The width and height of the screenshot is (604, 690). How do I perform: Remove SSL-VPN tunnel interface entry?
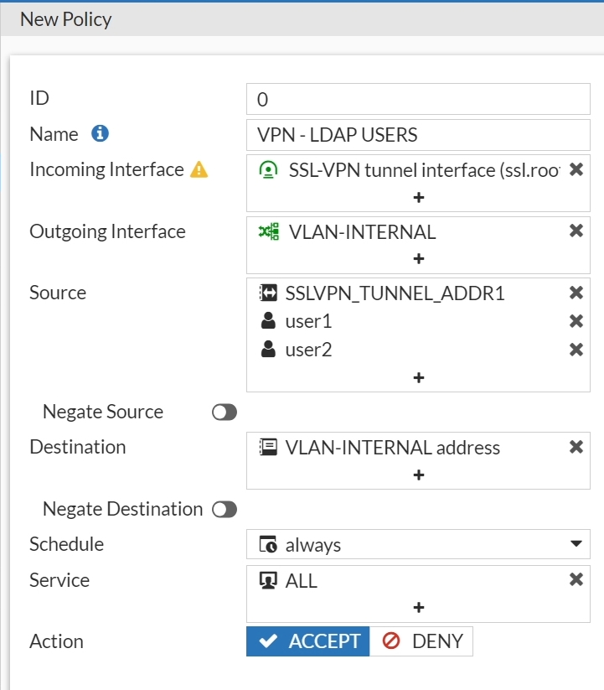576,169
